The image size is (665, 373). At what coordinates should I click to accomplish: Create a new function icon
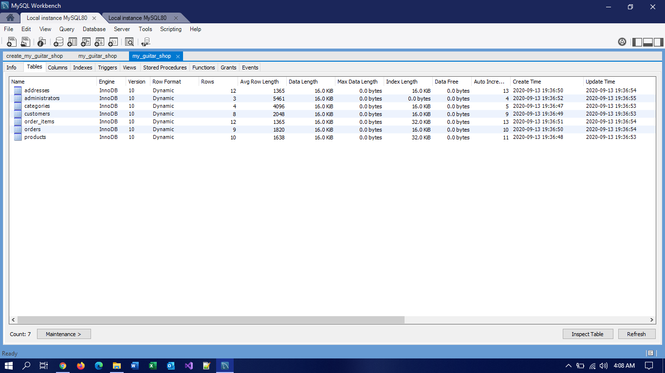113,42
